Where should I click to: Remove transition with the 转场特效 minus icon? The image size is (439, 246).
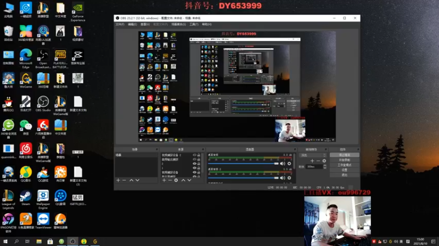point(318,161)
